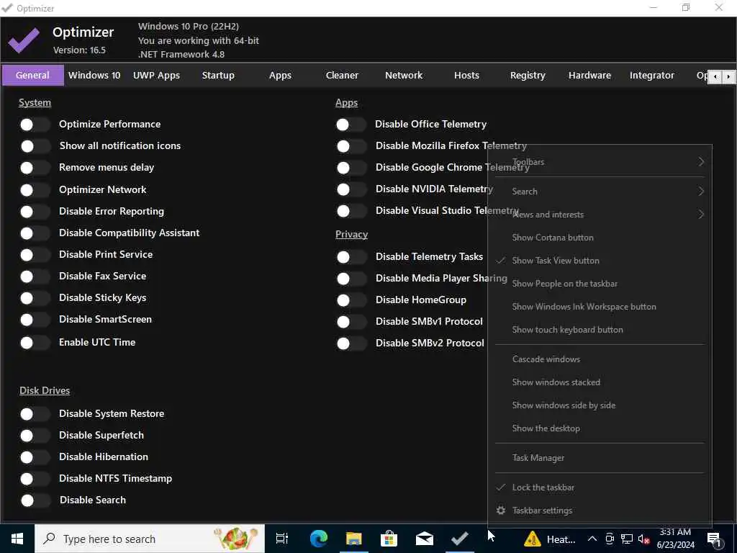Toggle Disable Hibernation switch
The height and width of the screenshot is (553, 737).
click(35, 457)
